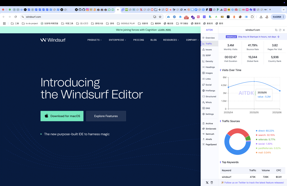Click the 2025/06 data point on the chart

coord(280,91)
